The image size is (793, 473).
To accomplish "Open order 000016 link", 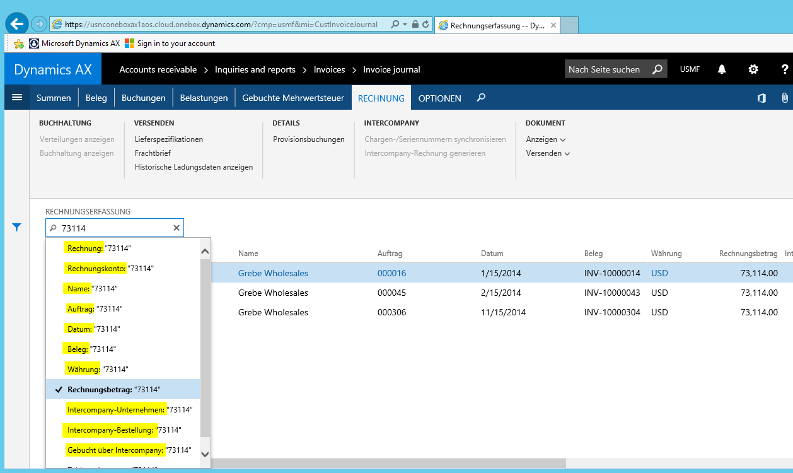I will [x=391, y=273].
